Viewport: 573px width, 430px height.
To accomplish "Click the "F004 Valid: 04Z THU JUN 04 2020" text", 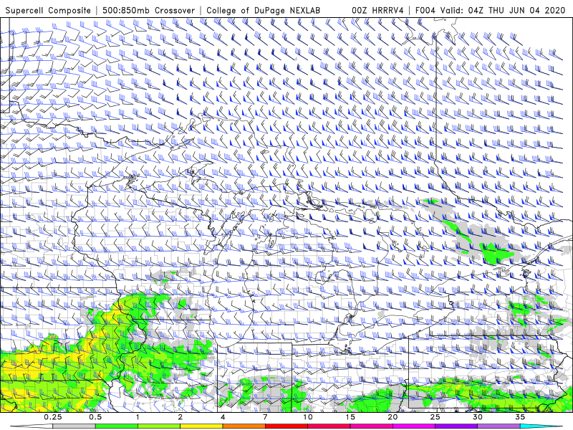I will pos(491,10).
